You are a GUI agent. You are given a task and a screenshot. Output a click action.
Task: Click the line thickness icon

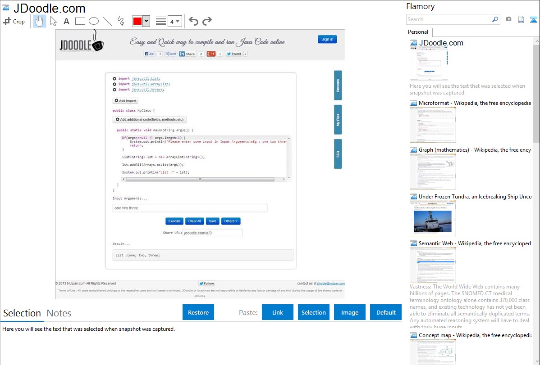(x=161, y=21)
